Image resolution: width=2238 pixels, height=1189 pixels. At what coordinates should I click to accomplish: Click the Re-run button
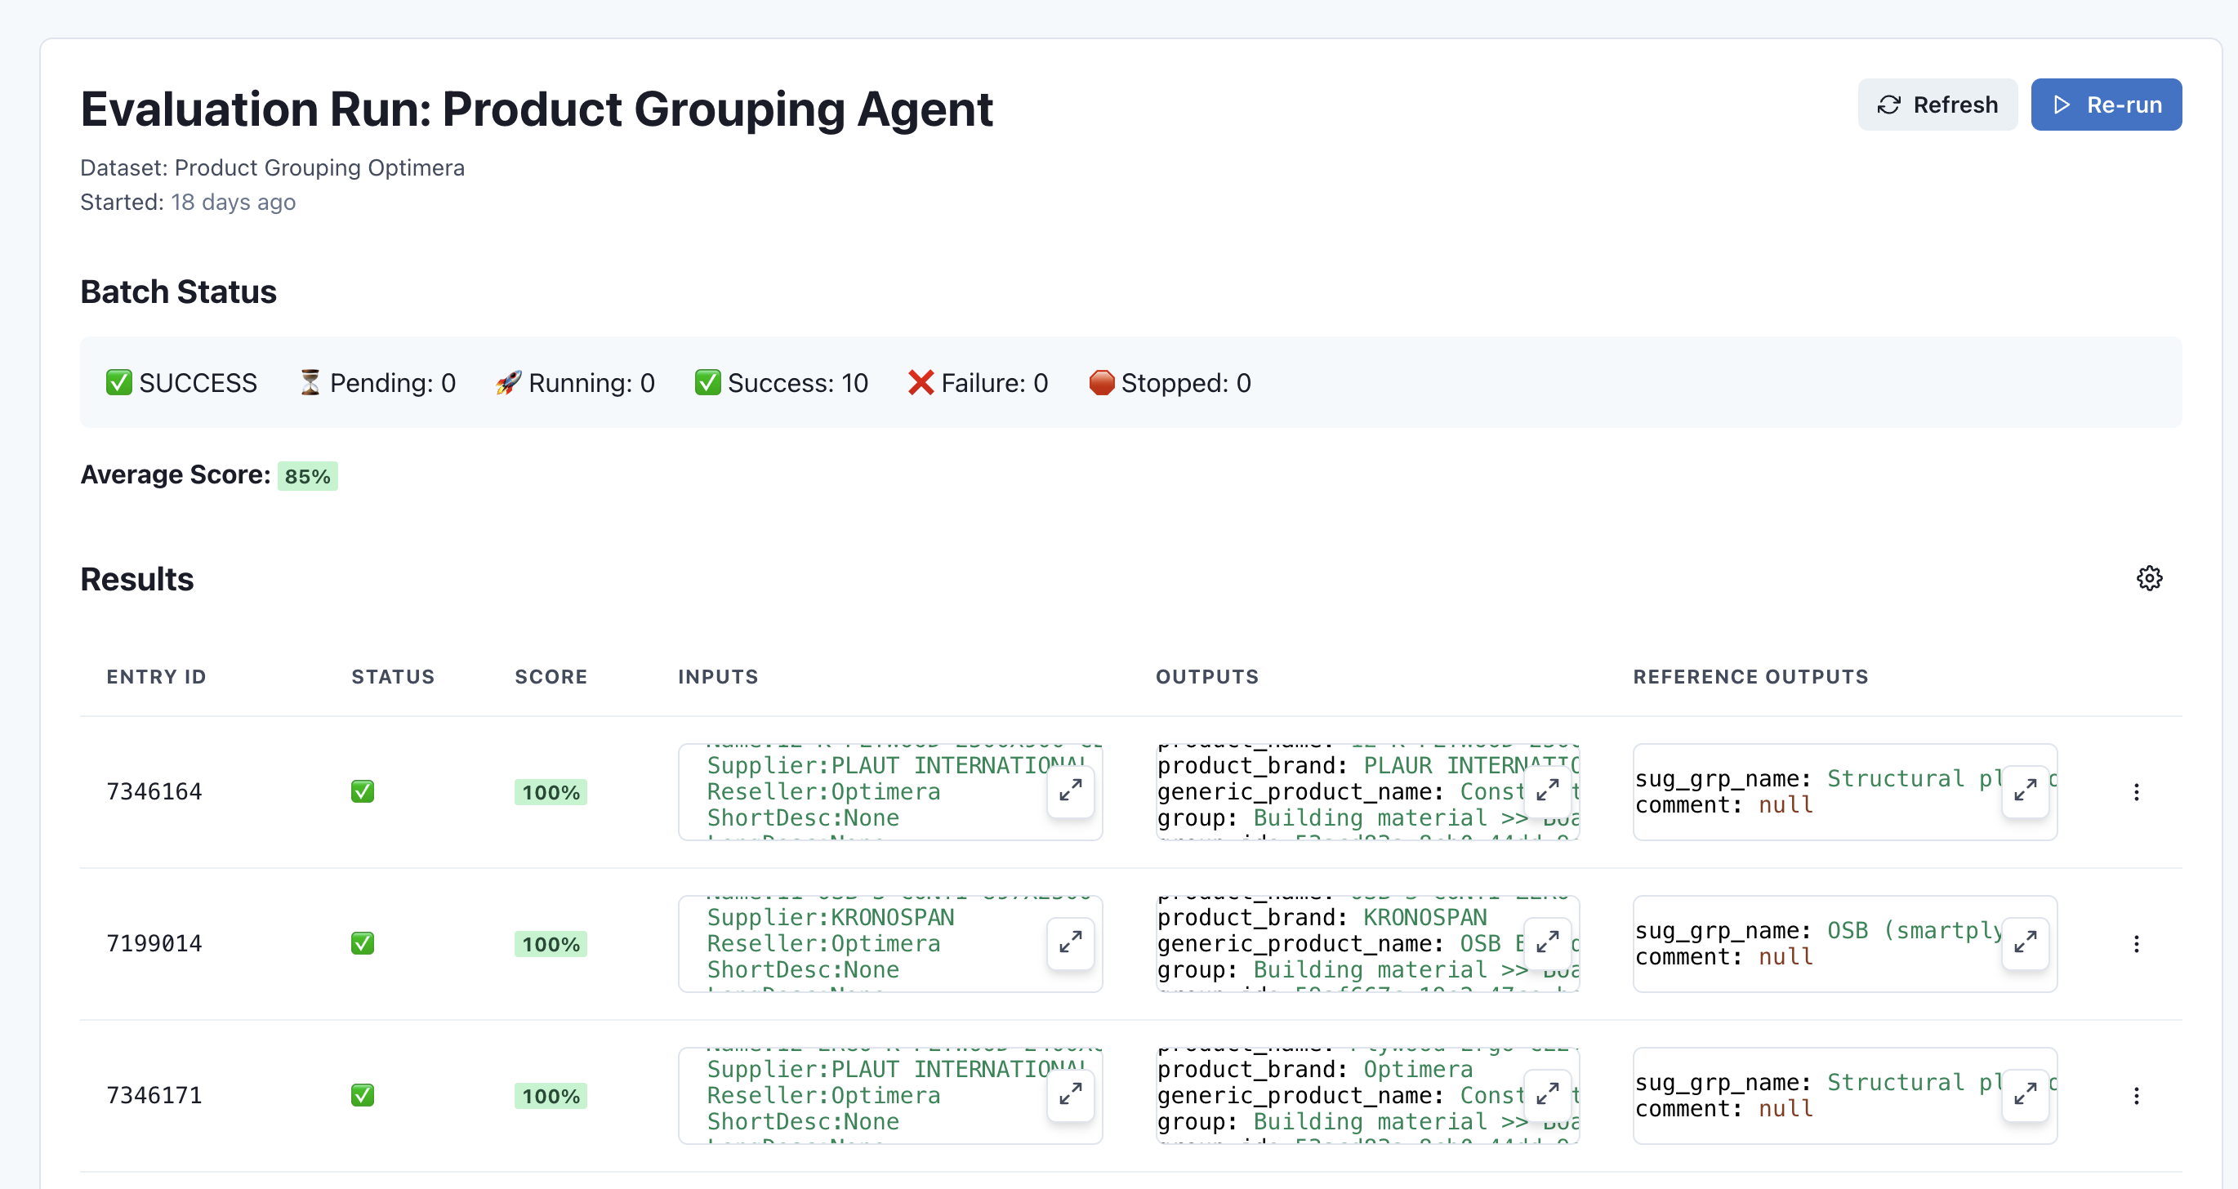click(x=2106, y=105)
